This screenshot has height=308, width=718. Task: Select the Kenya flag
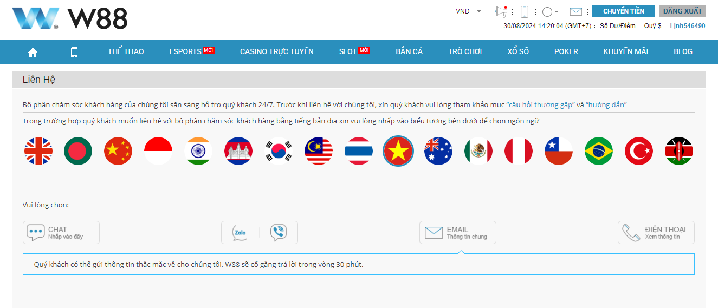(679, 151)
